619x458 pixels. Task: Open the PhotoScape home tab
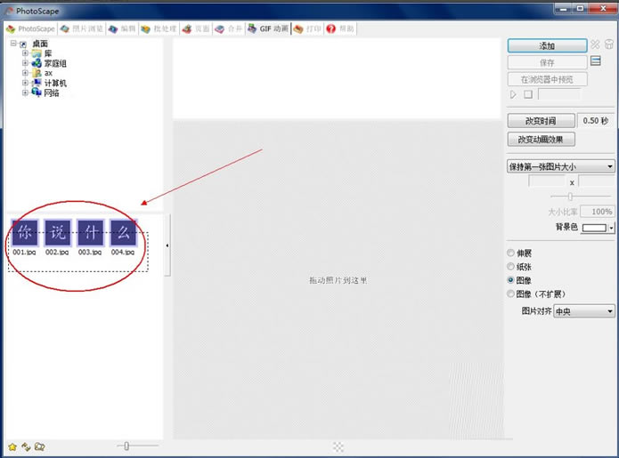click(x=30, y=28)
